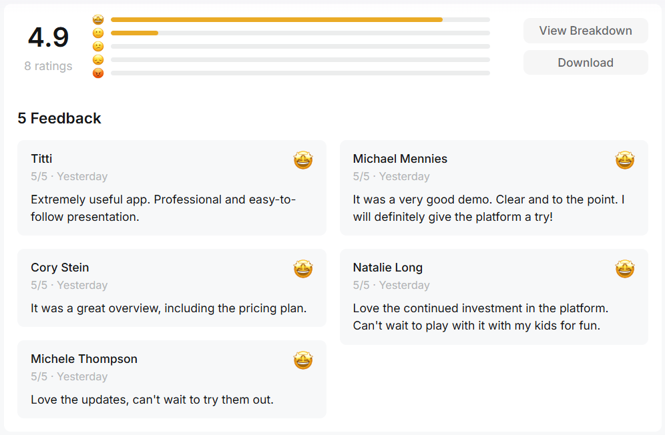The image size is (665, 435).
Task: Click emoji on Natalie Long's feedback card
Action: [625, 269]
